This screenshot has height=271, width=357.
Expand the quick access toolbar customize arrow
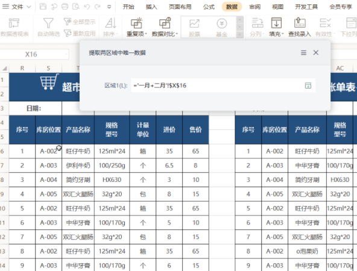[x=109, y=7]
